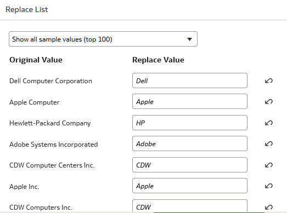Undo replacement for Hewlett-Packard Company

(269, 123)
